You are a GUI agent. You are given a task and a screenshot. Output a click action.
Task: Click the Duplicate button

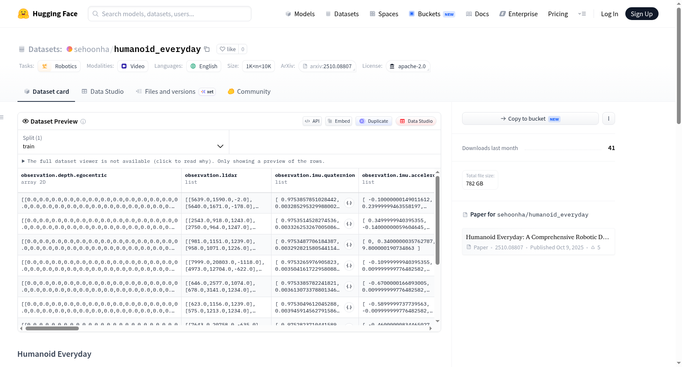point(374,121)
